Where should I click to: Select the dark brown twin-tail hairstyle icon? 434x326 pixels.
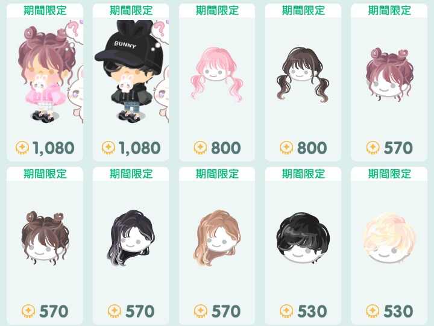(x=303, y=75)
